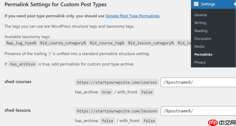Click the php中文网 logo watermark
The image size is (236, 126).
[221, 123]
